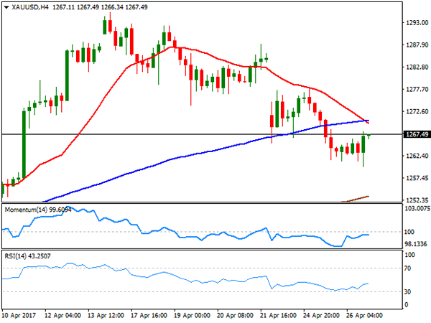Click the 1293.00 price axis label

click(417, 22)
